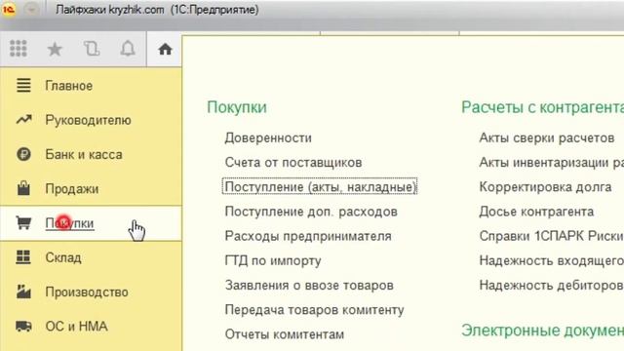The height and width of the screenshot is (351, 624).
Task: Open Акты инвентаризации link
Action: [x=552, y=163]
